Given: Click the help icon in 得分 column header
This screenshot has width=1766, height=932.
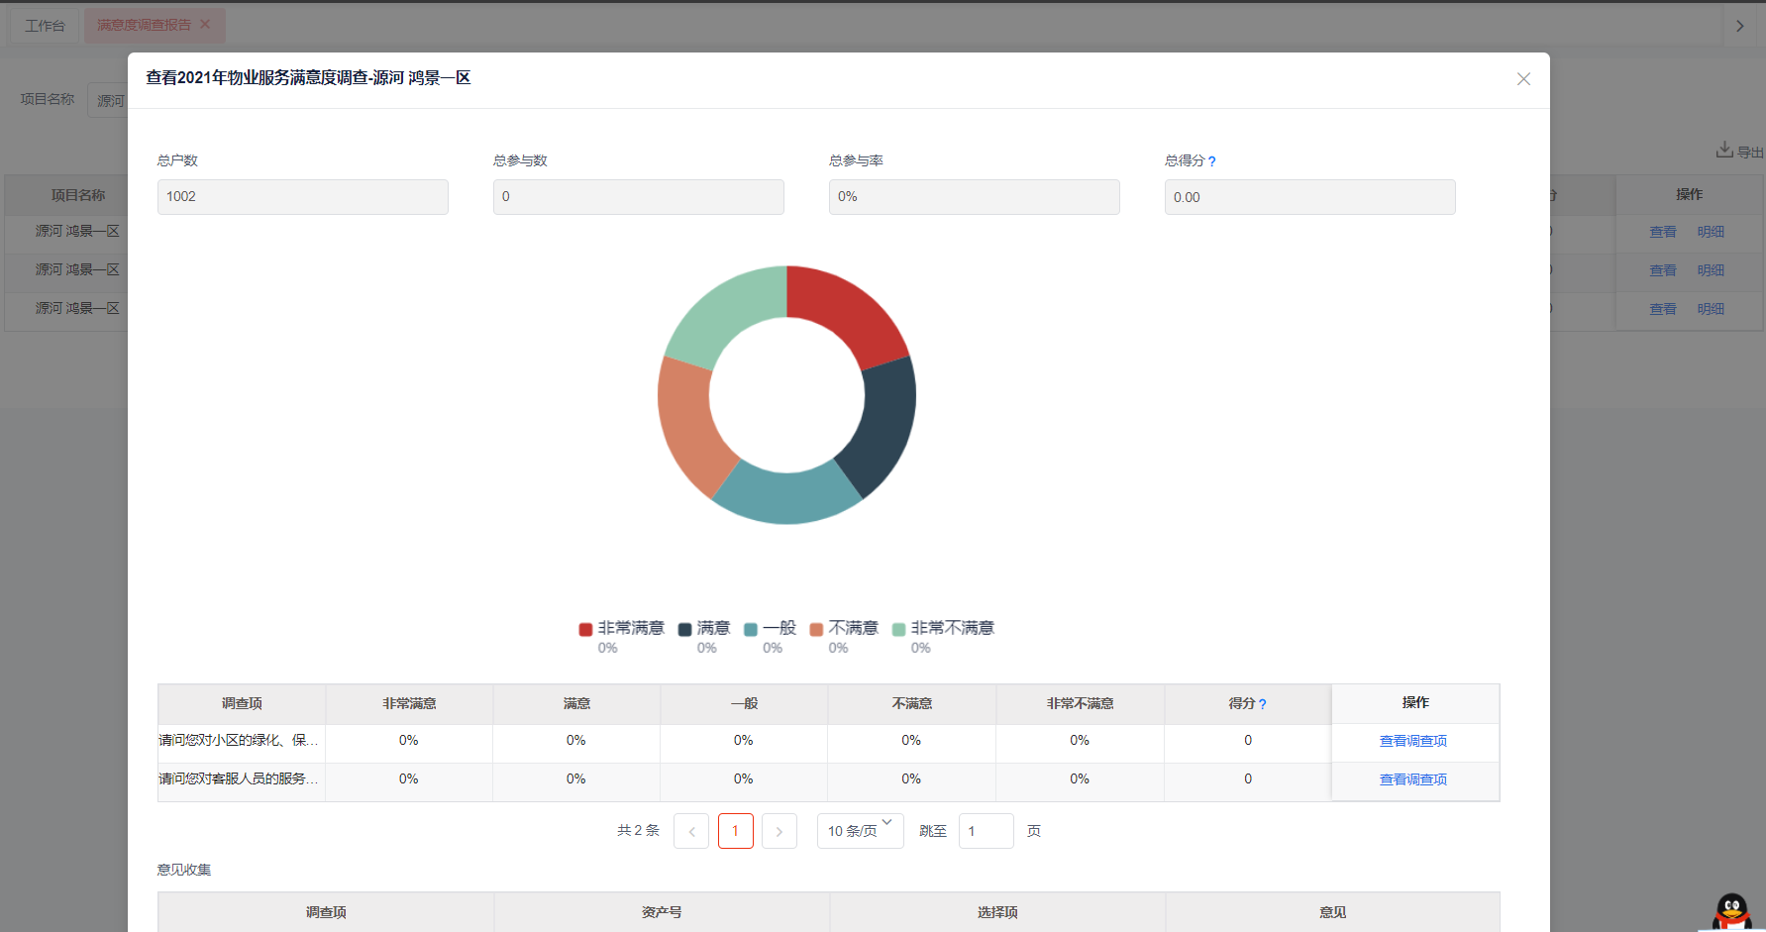Looking at the screenshot, I should click(x=1262, y=704).
